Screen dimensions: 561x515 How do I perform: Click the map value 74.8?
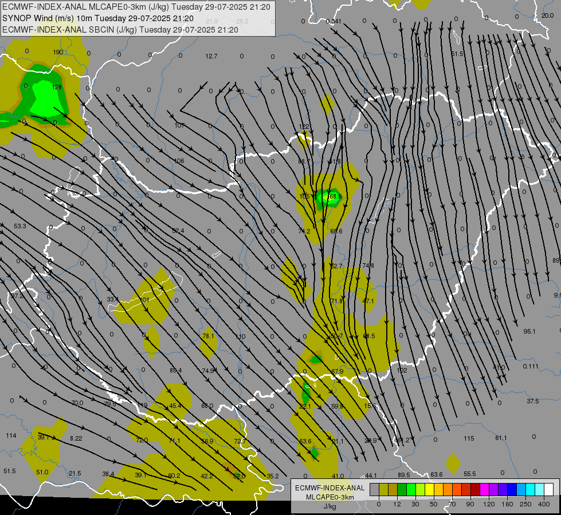click(x=368, y=266)
